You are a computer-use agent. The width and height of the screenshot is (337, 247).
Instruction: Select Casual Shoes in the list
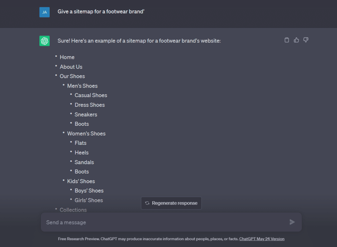(91, 96)
